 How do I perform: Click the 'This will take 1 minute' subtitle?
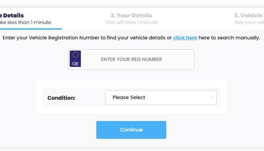pos(132,22)
